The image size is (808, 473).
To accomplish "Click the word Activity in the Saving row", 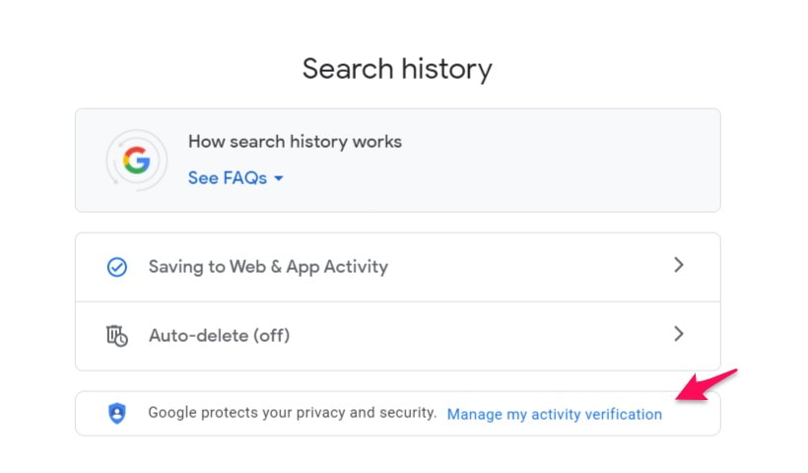I will click(356, 267).
